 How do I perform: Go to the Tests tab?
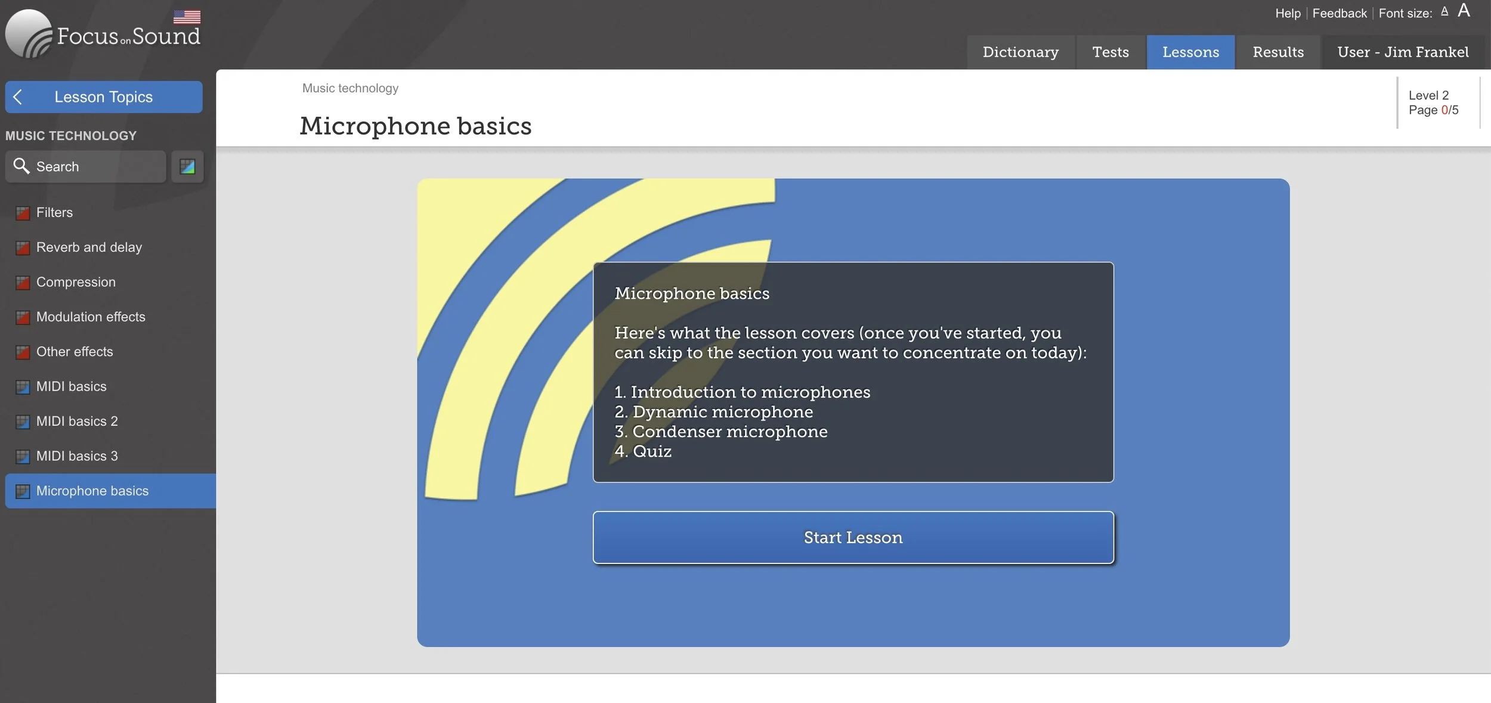tap(1110, 52)
